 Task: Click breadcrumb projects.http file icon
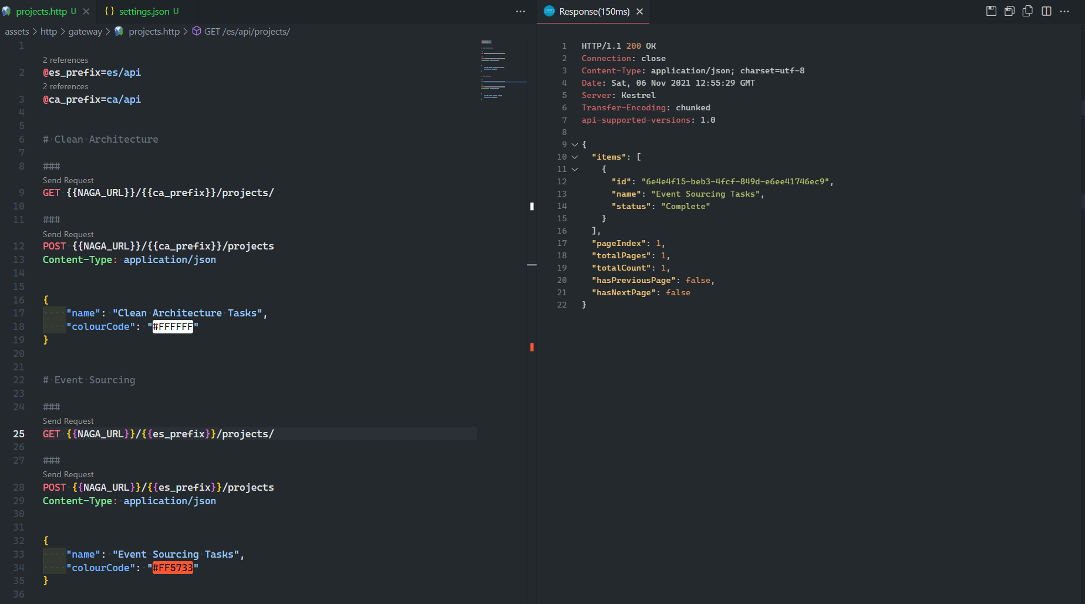tap(119, 31)
